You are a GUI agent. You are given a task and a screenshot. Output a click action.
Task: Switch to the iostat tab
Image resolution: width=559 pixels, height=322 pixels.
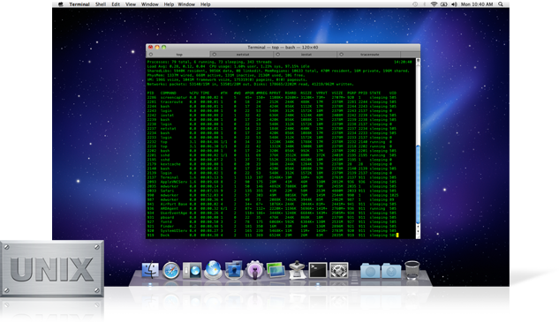pos(306,55)
